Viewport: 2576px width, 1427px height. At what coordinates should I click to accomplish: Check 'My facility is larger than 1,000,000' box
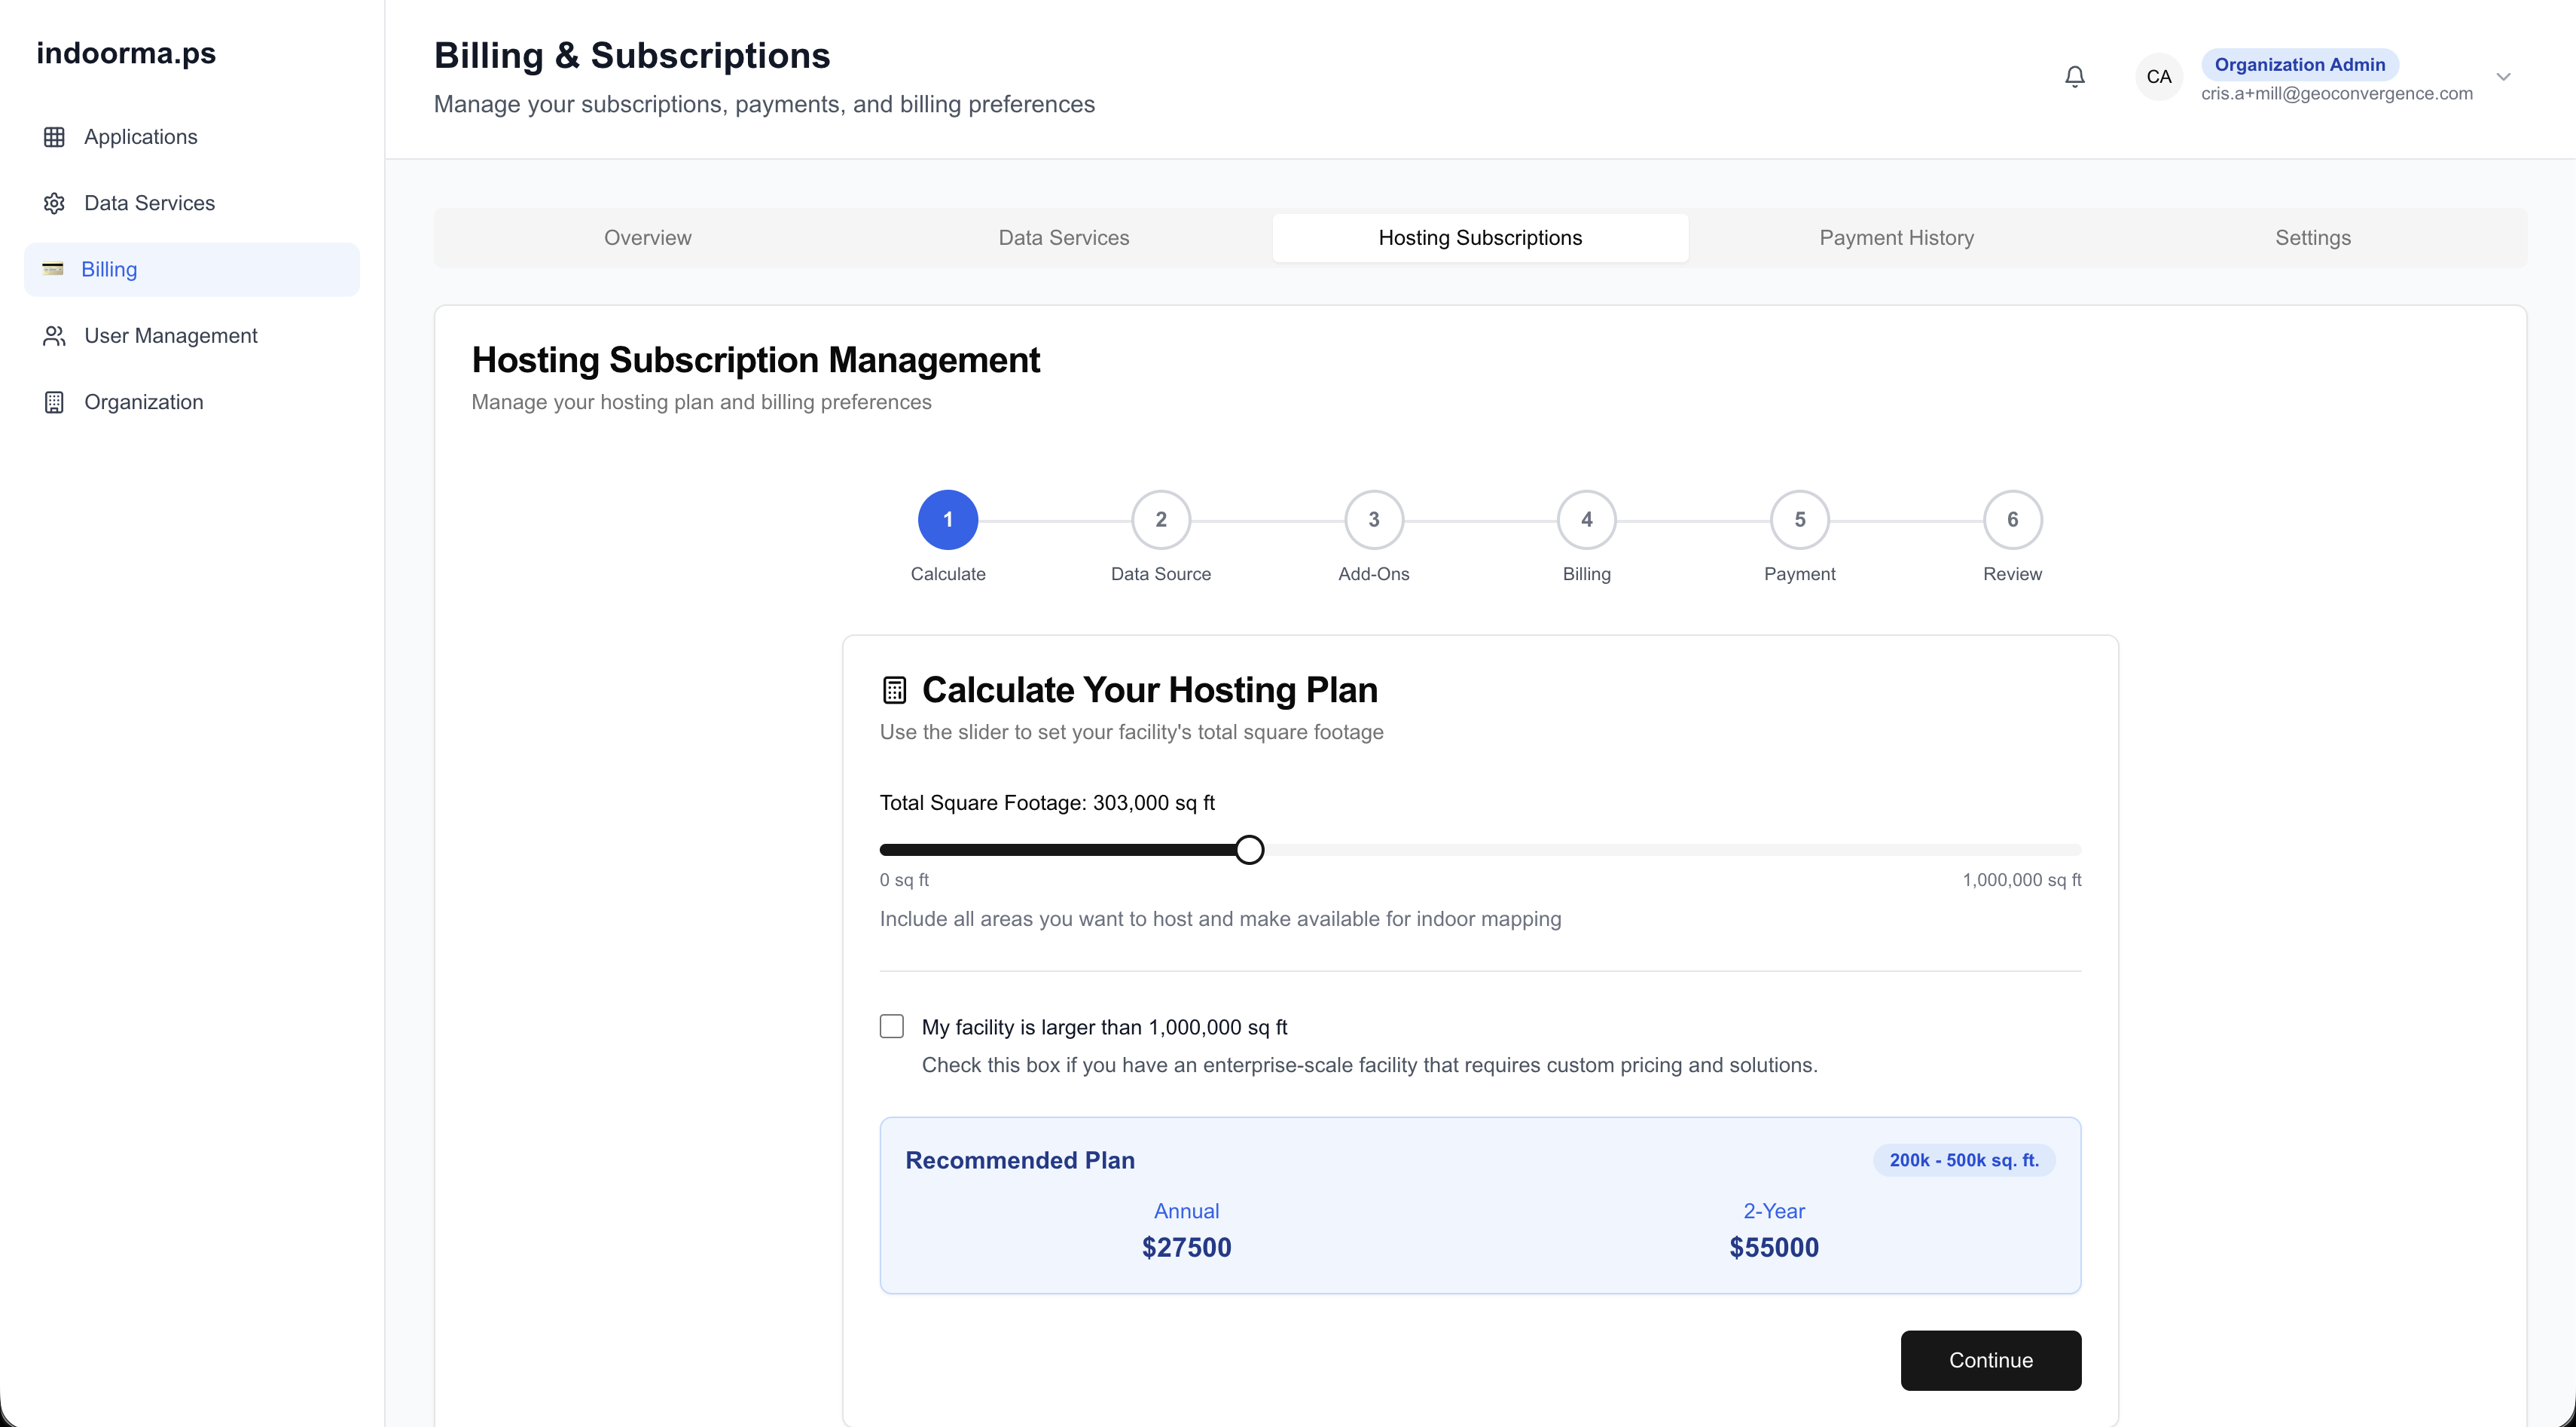[892, 1026]
